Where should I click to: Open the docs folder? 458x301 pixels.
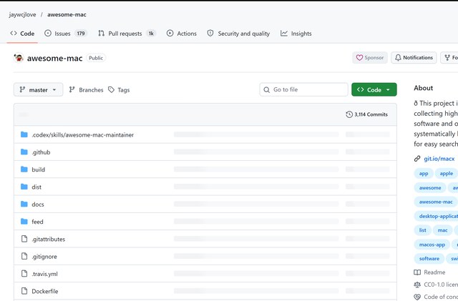point(38,204)
